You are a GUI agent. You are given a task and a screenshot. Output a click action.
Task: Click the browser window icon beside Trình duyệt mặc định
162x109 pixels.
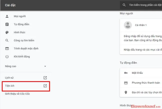pos(7,48)
